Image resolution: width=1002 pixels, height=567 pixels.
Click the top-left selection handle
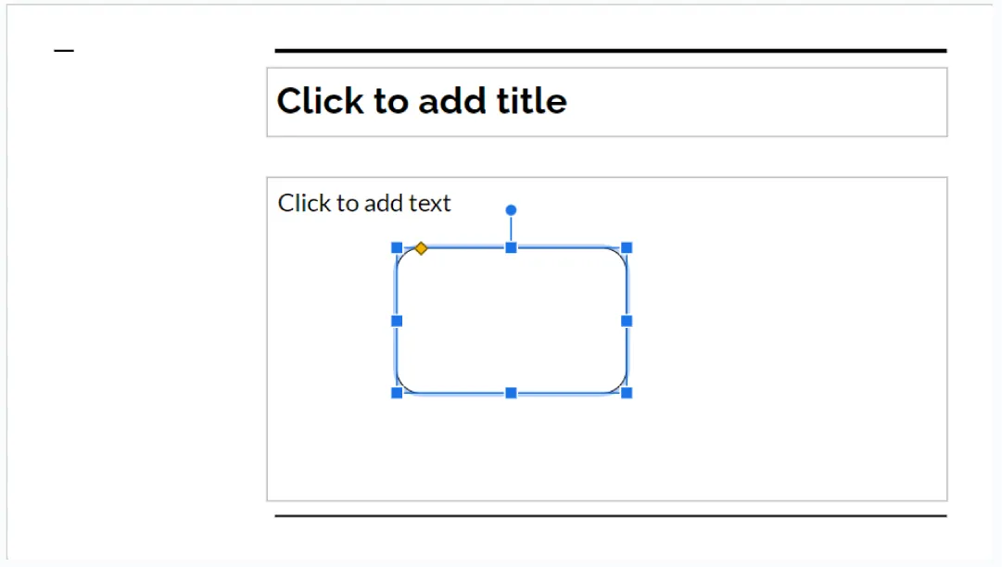point(398,247)
